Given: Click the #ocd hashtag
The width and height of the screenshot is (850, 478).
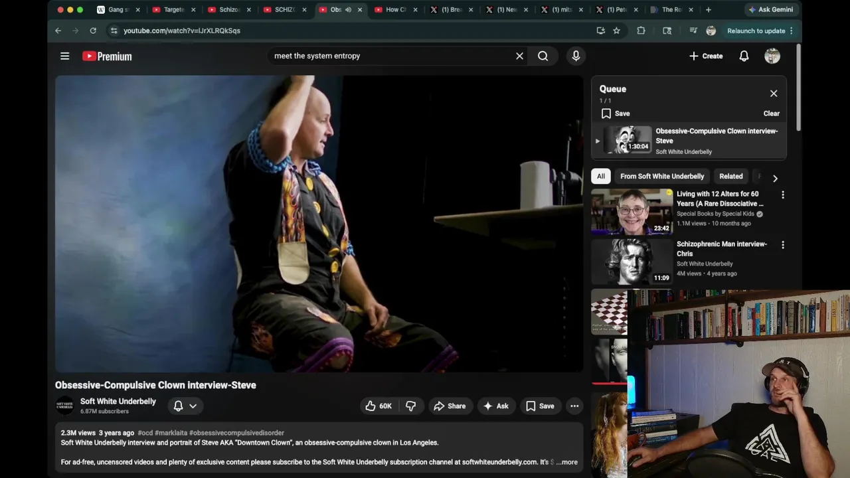Looking at the screenshot, I should 145,433.
